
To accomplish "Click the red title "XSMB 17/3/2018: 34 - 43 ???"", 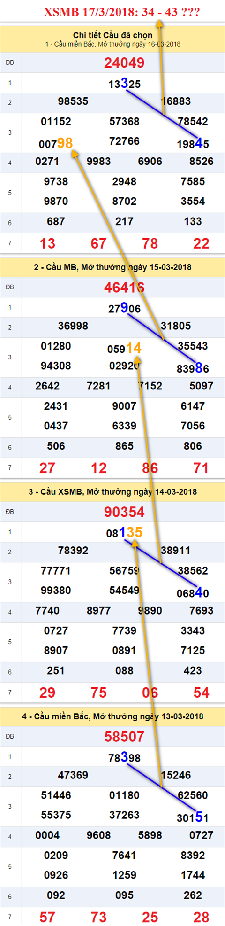I will pyautogui.click(x=122, y=12).
